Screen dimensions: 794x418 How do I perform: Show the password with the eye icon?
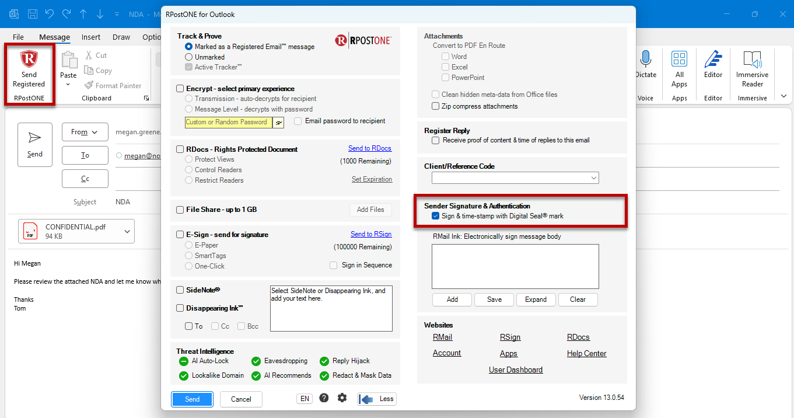(278, 122)
